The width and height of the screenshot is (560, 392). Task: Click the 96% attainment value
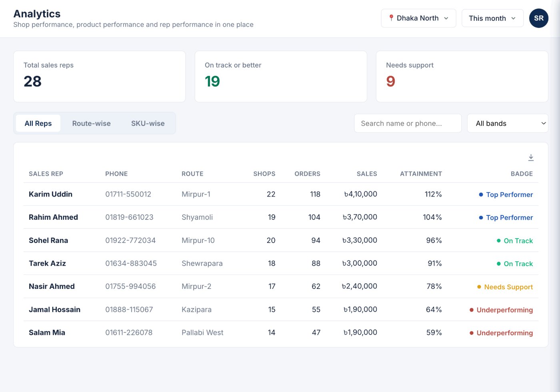(434, 241)
